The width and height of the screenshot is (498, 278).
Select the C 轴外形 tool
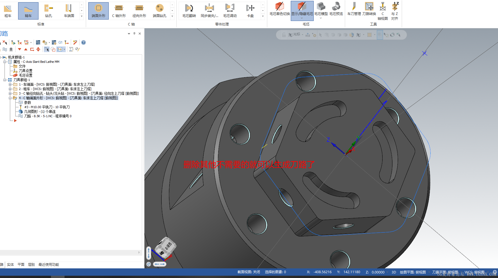119,11
